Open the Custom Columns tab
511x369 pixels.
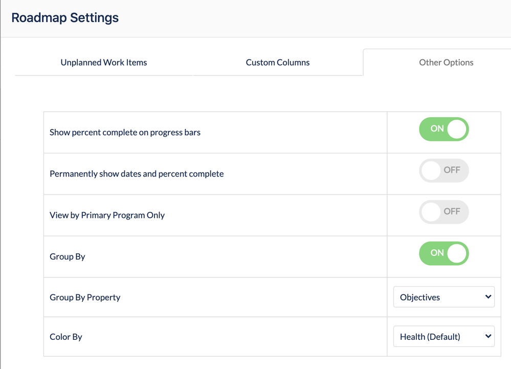click(x=278, y=62)
